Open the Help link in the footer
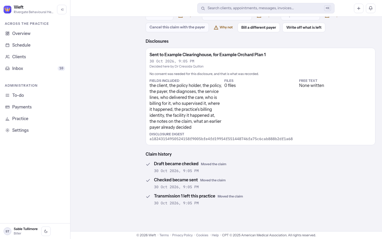 (215, 235)
